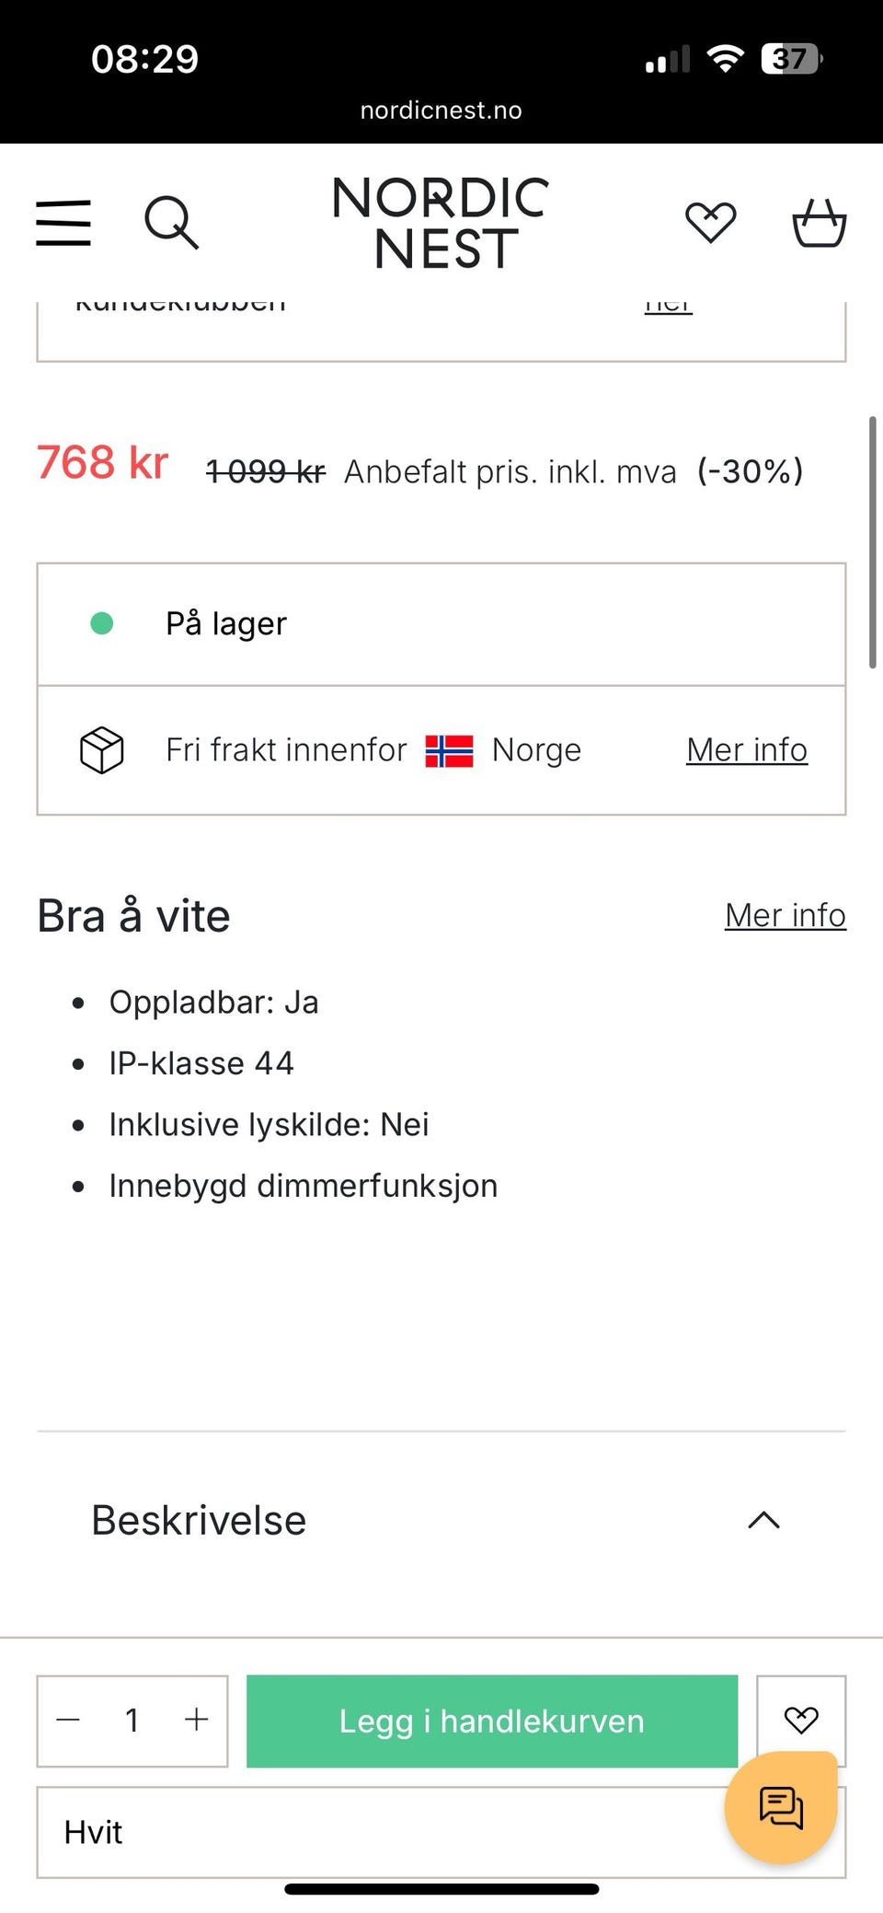Tap the quantity number field
This screenshot has width=883, height=1913.
click(x=132, y=1720)
